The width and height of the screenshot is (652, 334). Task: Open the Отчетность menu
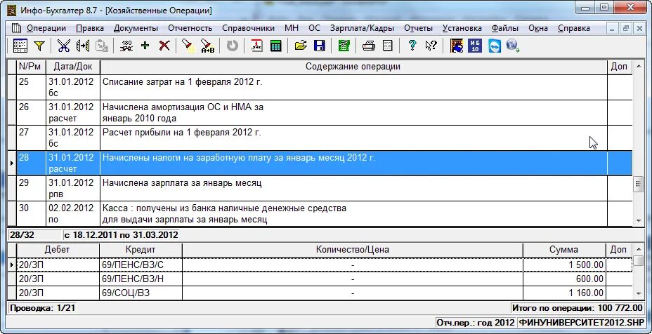190,28
